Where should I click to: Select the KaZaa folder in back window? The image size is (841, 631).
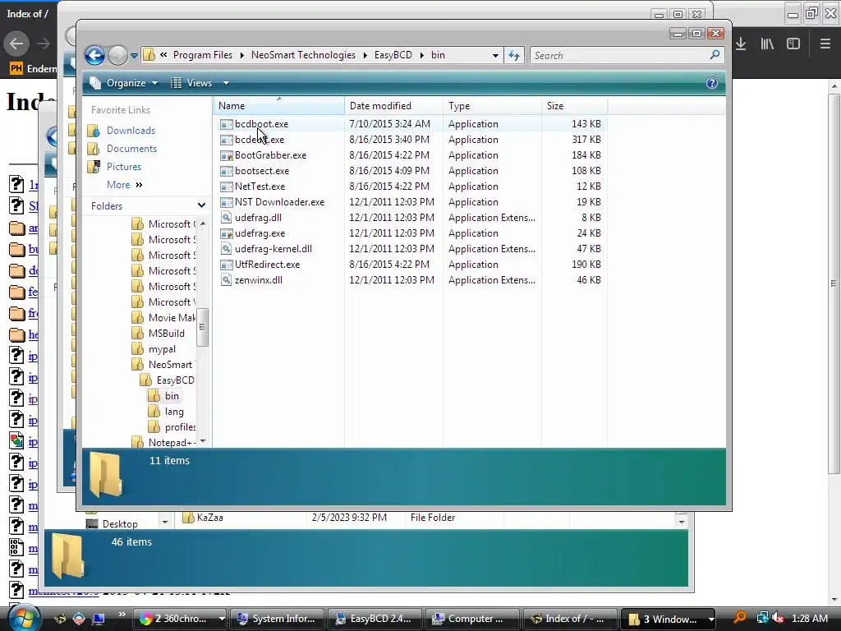209,518
